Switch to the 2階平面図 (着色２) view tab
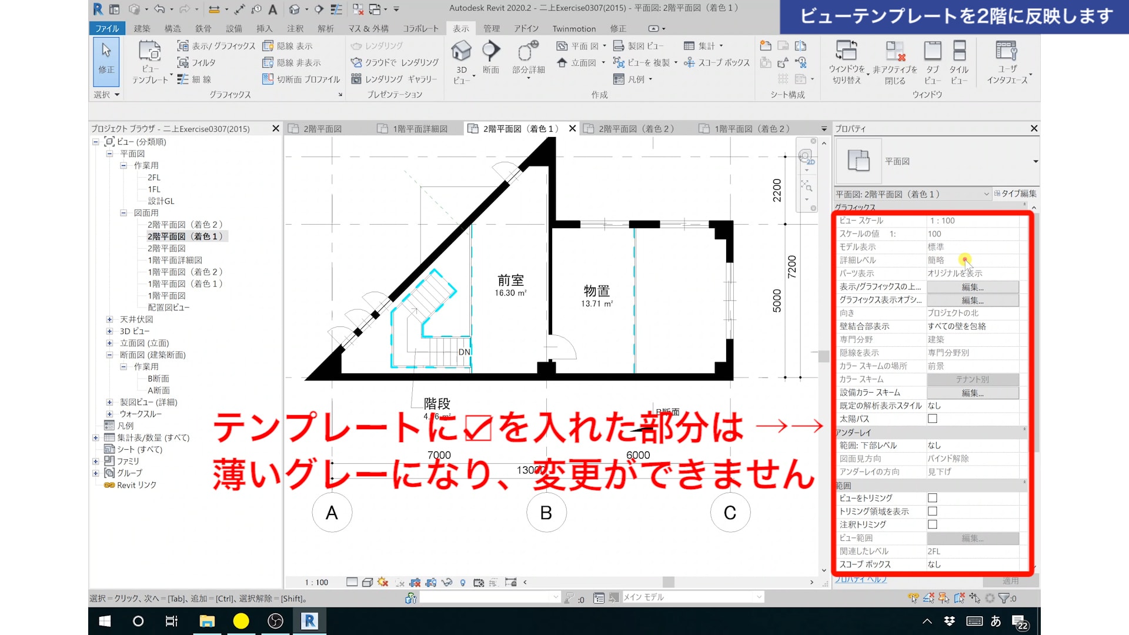 (x=636, y=129)
